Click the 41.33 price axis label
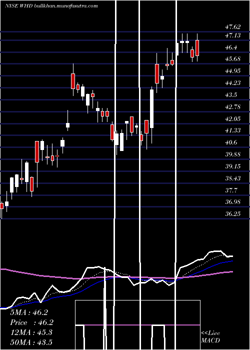The width and height of the screenshot is (250, 350). click(x=233, y=130)
